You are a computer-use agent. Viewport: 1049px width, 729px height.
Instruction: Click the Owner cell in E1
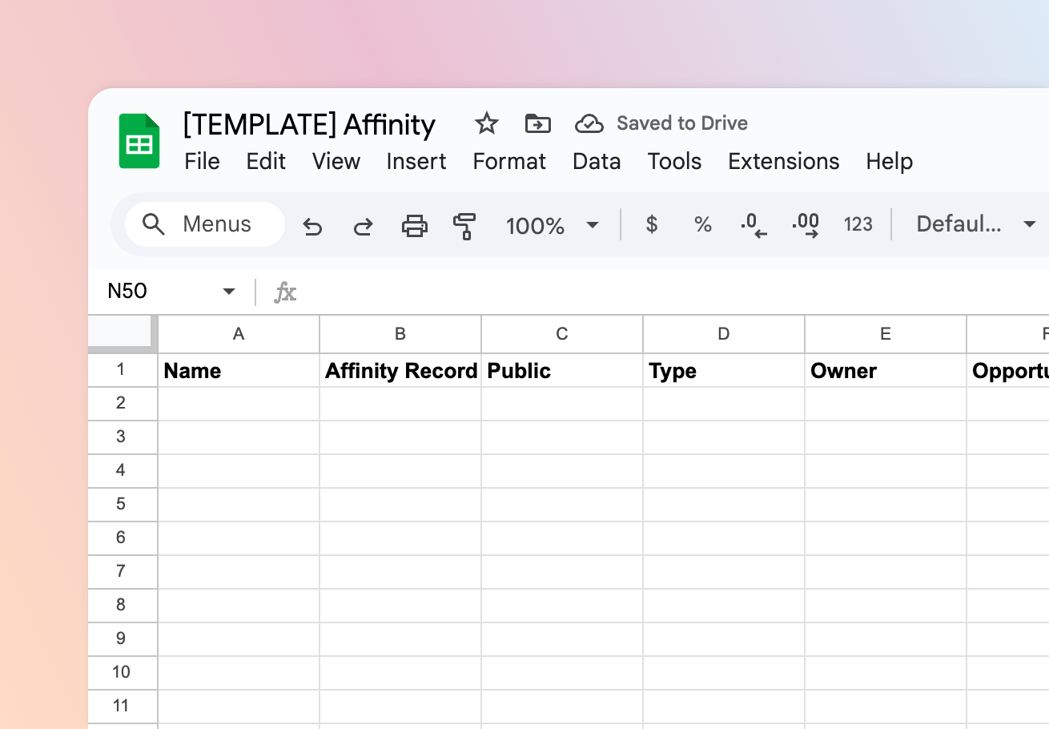886,370
